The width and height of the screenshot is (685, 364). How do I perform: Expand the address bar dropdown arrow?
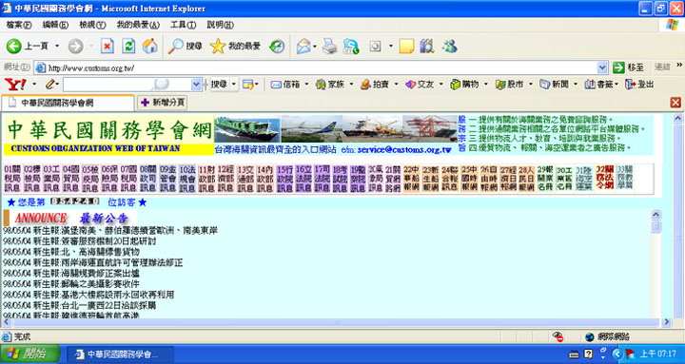[602, 67]
